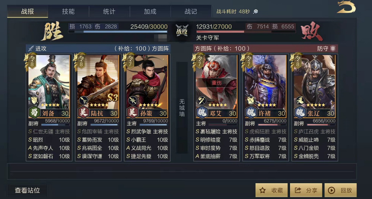372x199 pixels.
Task: Click the golden dragon back icon
Action: tap(346, 7)
